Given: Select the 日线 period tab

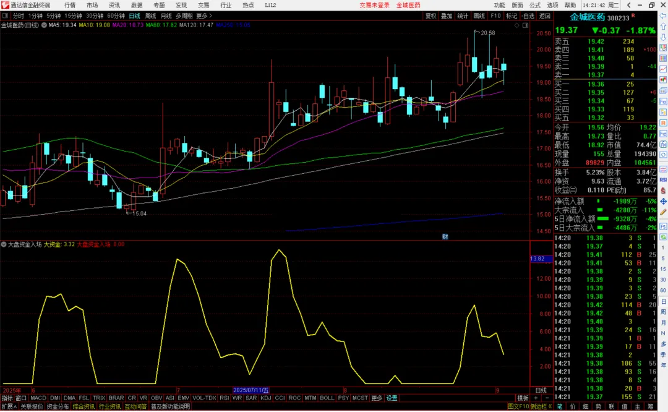Looking at the screenshot, I should [135, 15].
